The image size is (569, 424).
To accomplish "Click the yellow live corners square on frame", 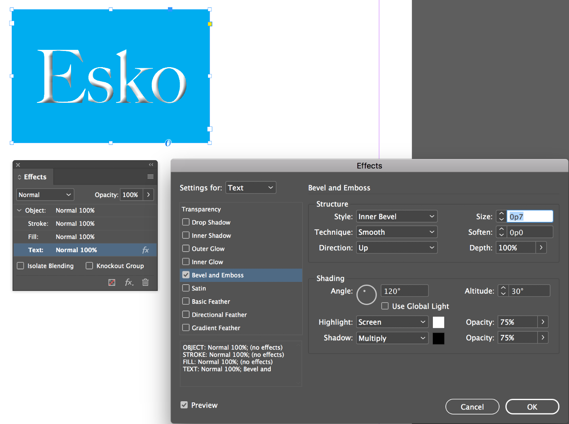I will point(210,24).
